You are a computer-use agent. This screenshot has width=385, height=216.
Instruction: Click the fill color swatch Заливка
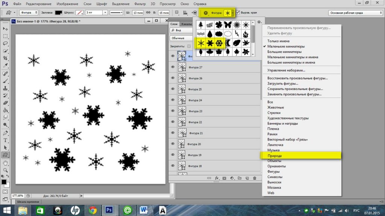(x=58, y=12)
